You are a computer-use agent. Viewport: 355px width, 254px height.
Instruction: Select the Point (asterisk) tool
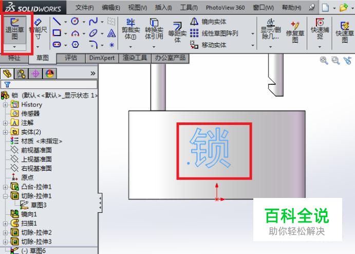point(111,45)
